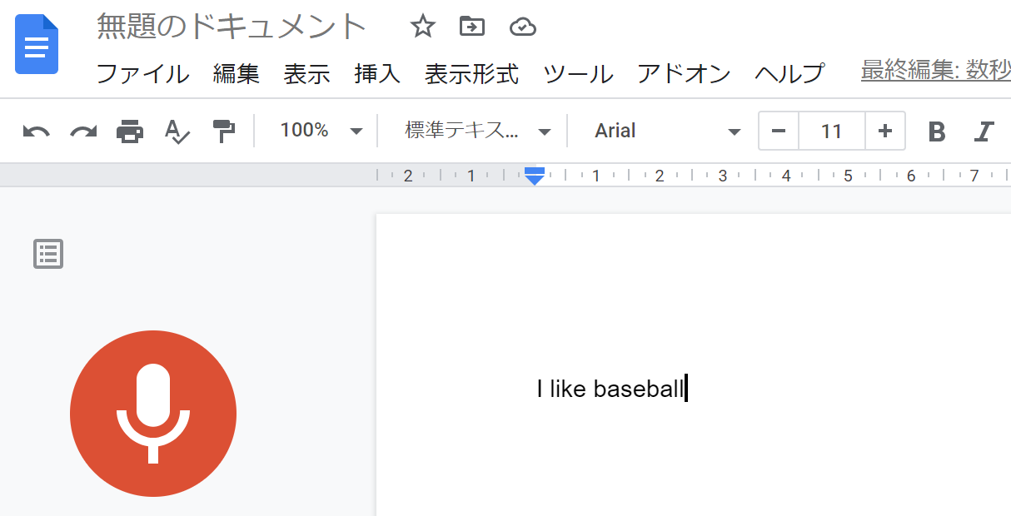Print the document
Image resolution: width=1011 pixels, height=516 pixels.
[x=130, y=131]
